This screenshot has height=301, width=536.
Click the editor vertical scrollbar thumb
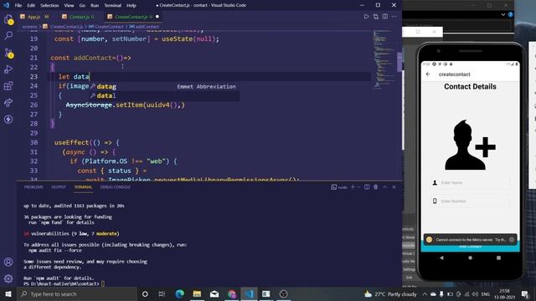point(399,62)
